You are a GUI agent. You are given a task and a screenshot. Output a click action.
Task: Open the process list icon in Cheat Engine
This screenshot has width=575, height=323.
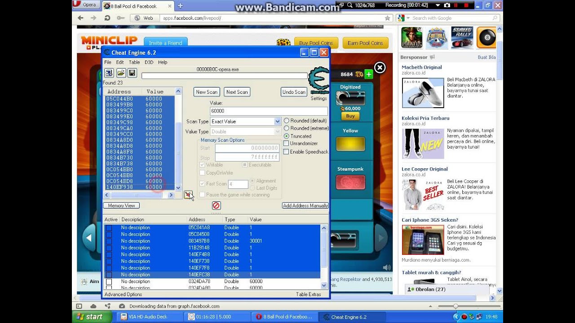click(109, 73)
